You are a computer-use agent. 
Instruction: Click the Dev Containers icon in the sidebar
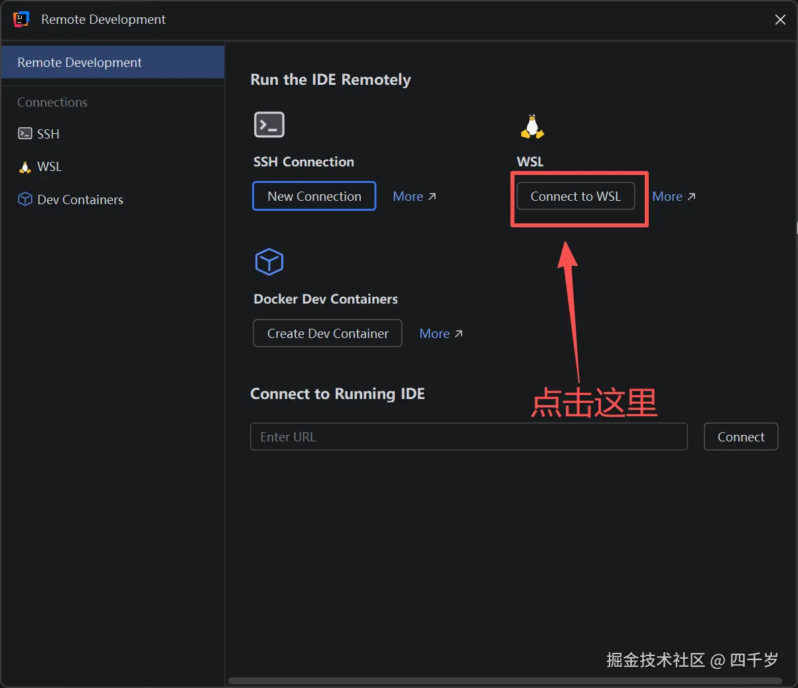[25, 200]
